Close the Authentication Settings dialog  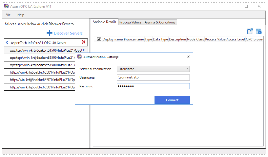(x=188, y=57)
